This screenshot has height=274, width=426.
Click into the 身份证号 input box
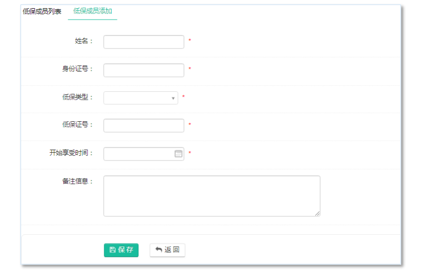(x=144, y=70)
